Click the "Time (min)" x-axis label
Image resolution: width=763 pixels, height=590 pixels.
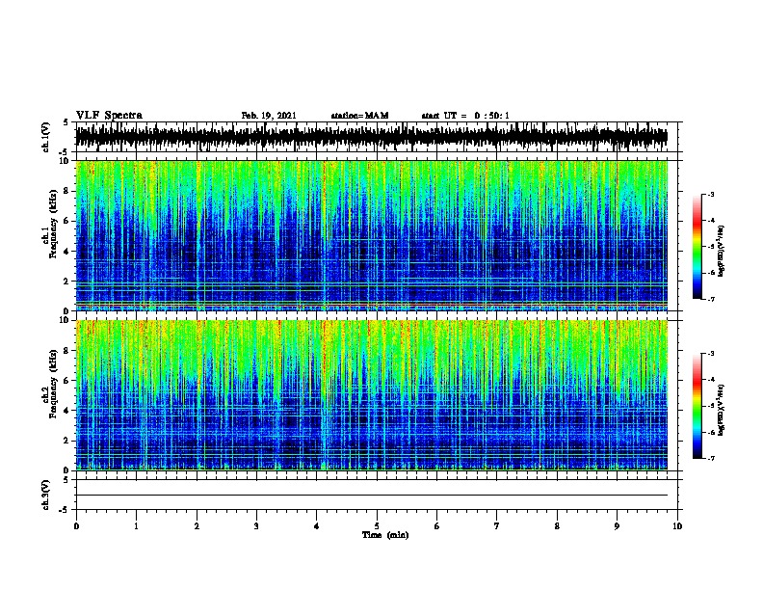(x=385, y=535)
